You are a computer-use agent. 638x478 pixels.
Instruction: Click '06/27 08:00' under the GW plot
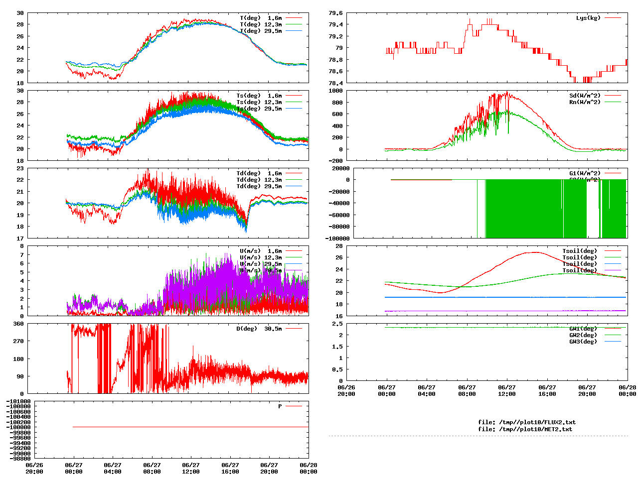pos(467,390)
